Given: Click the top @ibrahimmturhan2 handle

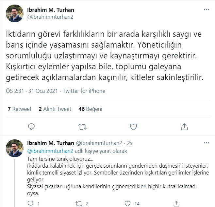Looking at the screenshot, I should [x=50, y=17].
